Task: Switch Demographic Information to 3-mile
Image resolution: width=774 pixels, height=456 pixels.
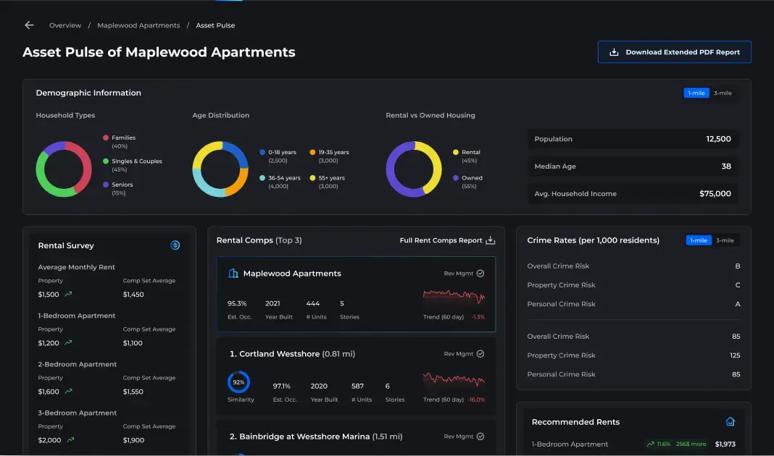Action: (x=723, y=93)
